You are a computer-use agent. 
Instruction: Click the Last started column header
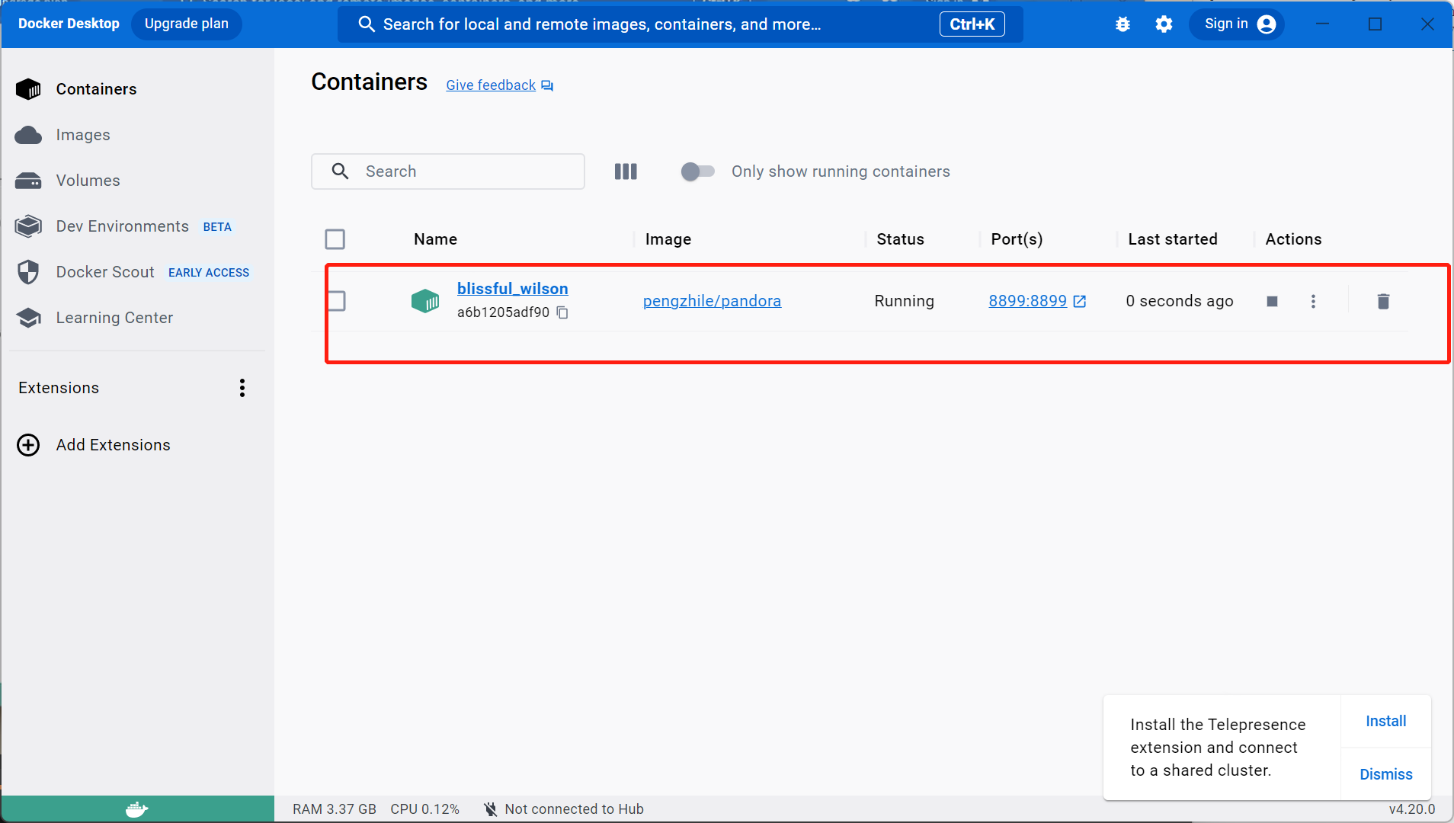click(1172, 239)
